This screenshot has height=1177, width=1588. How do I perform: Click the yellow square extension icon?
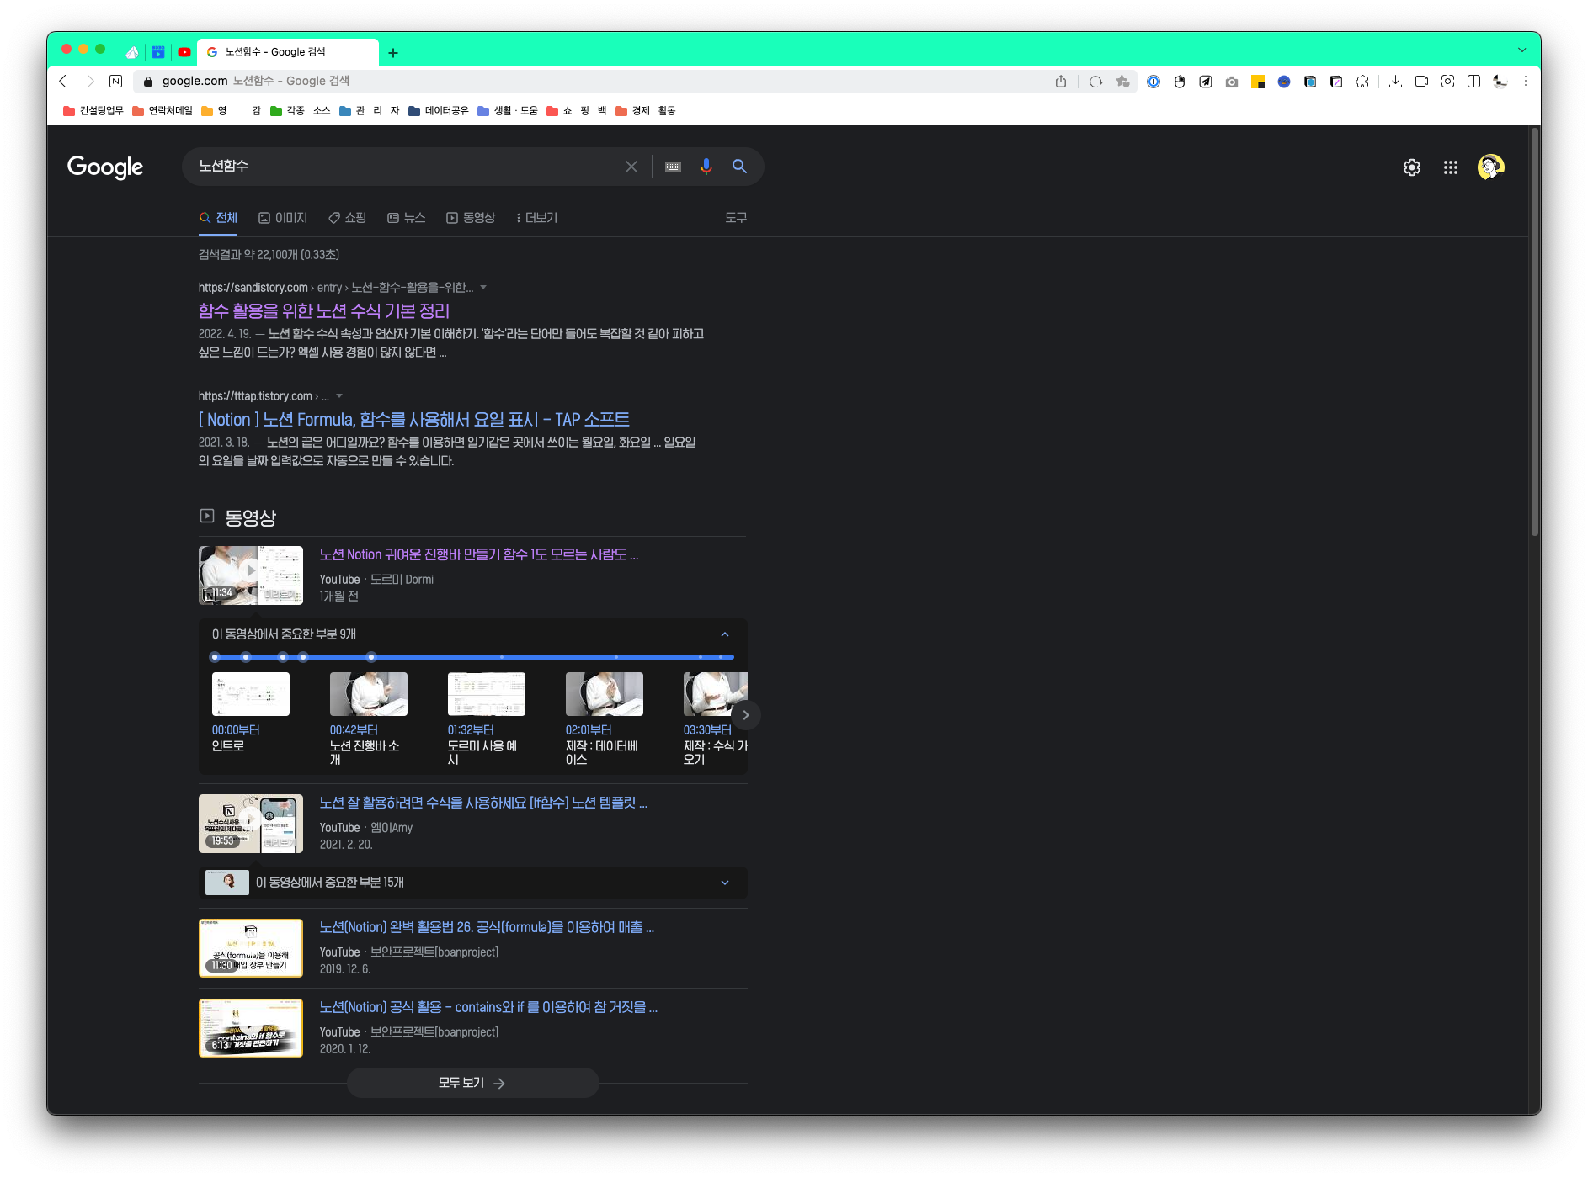pyautogui.click(x=1258, y=82)
